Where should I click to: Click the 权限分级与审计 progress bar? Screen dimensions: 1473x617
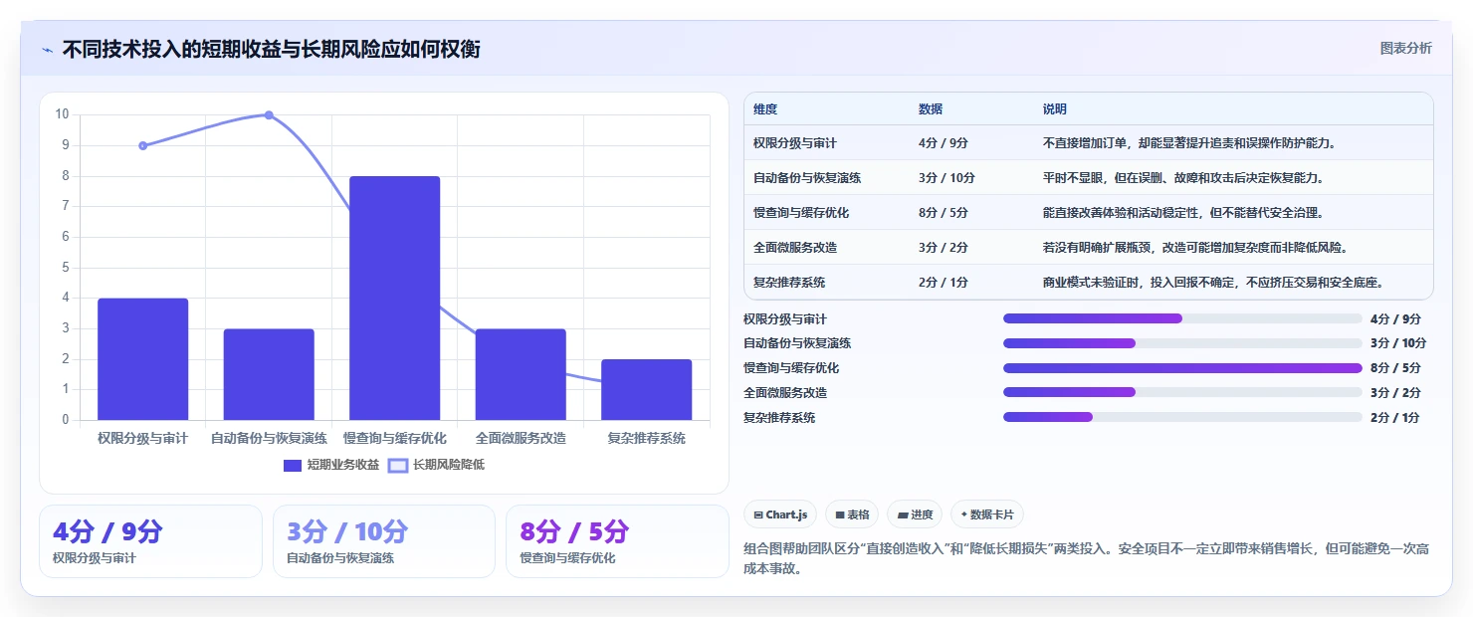tap(1182, 318)
